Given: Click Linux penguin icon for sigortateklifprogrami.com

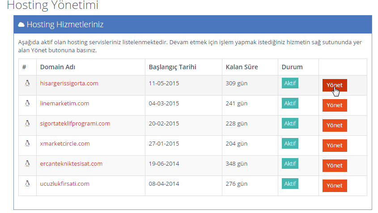Looking at the screenshot, I should pos(27,123).
